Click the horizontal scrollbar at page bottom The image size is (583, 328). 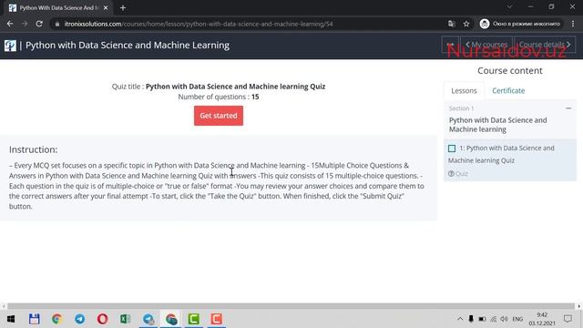291,306
